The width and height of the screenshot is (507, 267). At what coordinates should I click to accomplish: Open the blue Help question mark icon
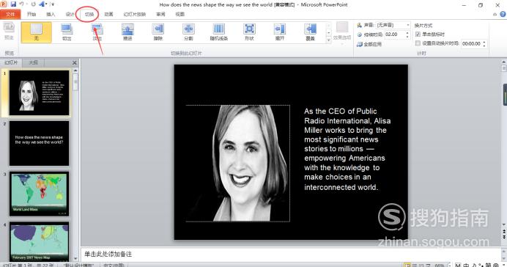[503, 14]
